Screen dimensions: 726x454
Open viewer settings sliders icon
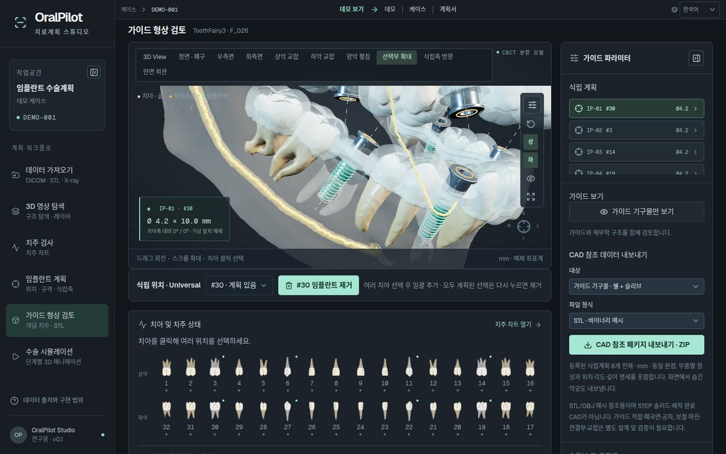click(x=531, y=105)
